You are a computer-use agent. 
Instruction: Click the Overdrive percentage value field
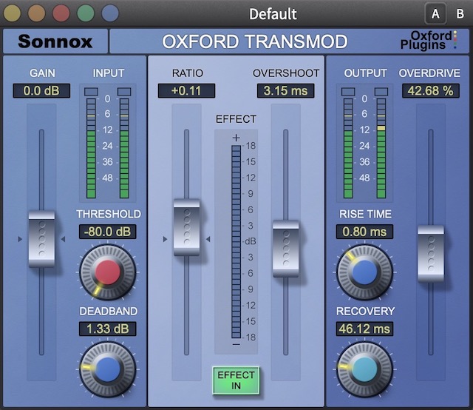pyautogui.click(x=430, y=91)
